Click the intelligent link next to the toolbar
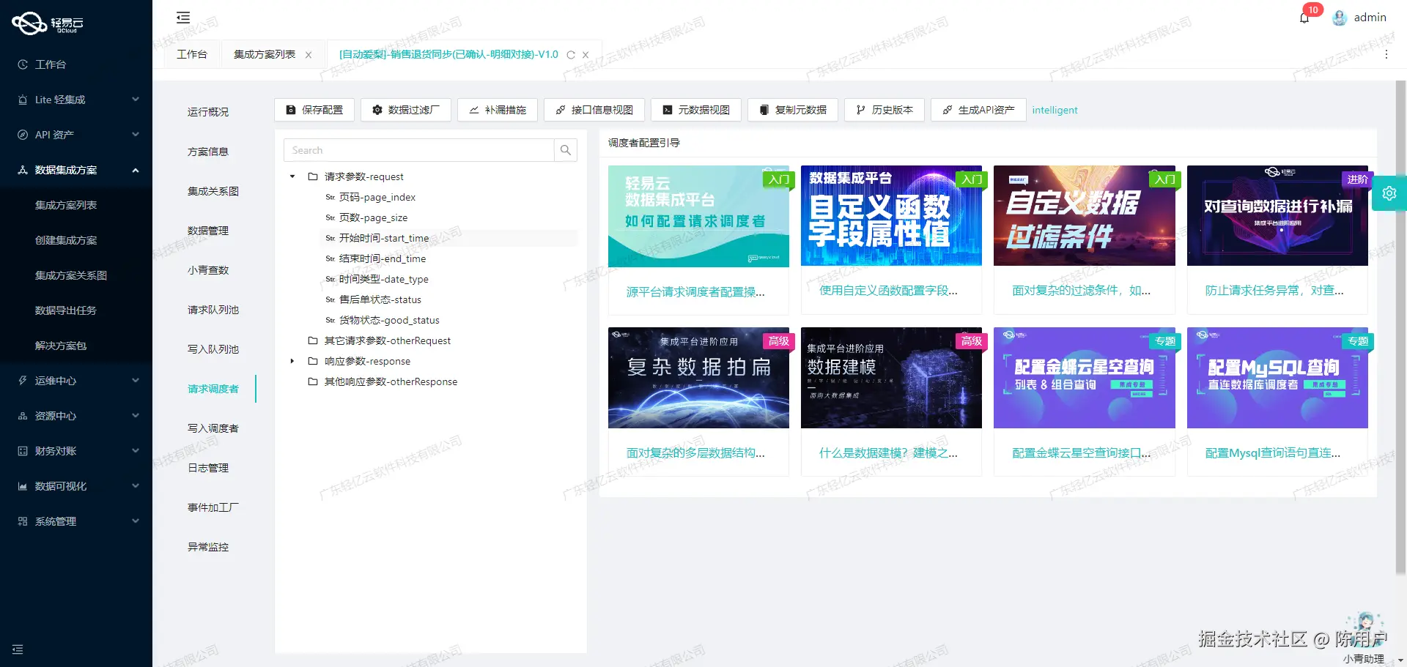This screenshot has height=667, width=1407. 1055,110
